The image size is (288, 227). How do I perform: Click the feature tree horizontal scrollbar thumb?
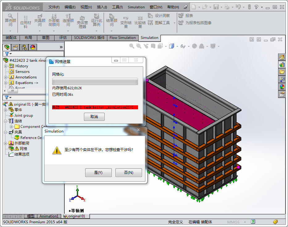(x=12, y=91)
